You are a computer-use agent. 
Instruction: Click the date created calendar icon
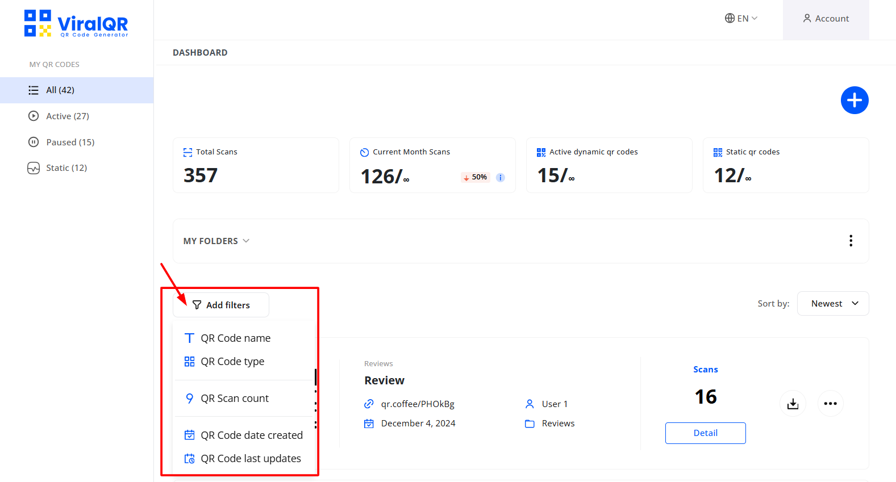(190, 435)
